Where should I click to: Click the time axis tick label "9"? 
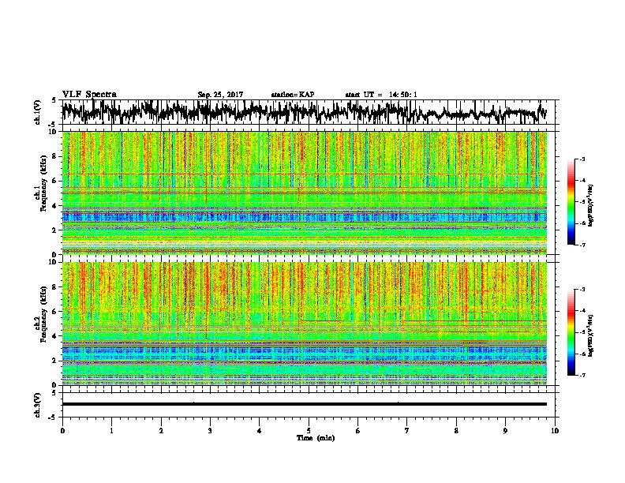pos(505,431)
